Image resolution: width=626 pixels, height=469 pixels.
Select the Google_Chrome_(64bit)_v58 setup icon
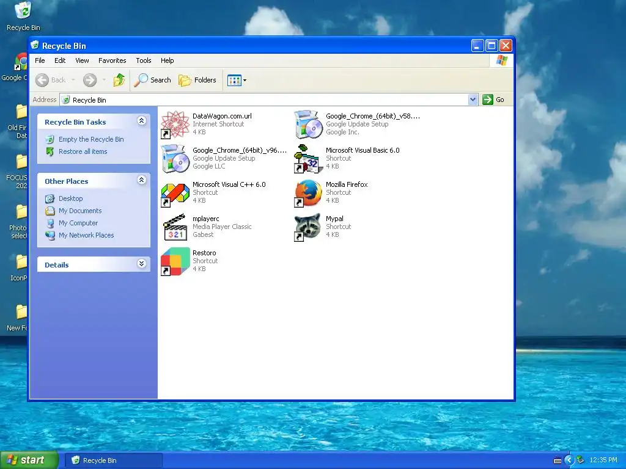tap(308, 125)
